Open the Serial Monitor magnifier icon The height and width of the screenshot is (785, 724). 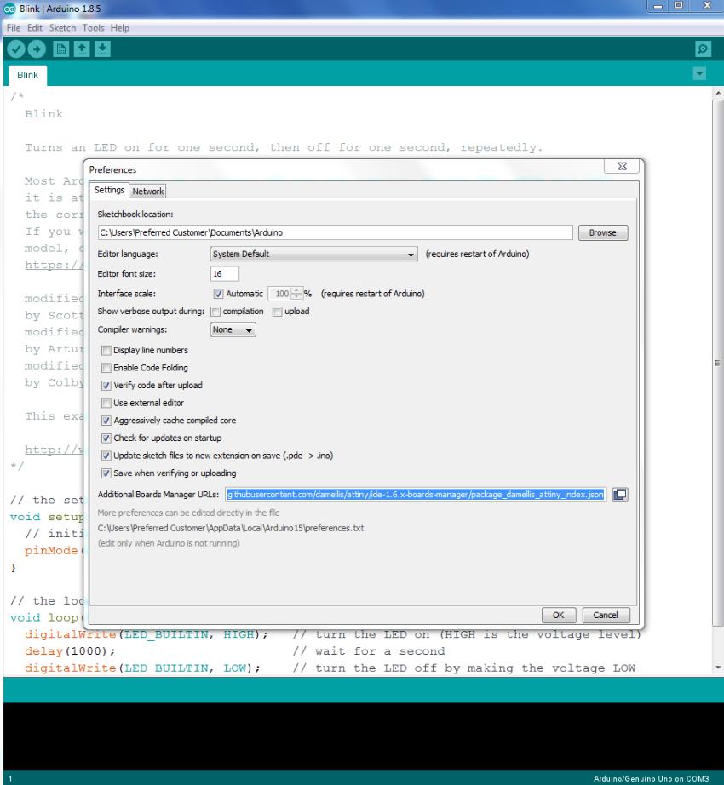coord(703,49)
